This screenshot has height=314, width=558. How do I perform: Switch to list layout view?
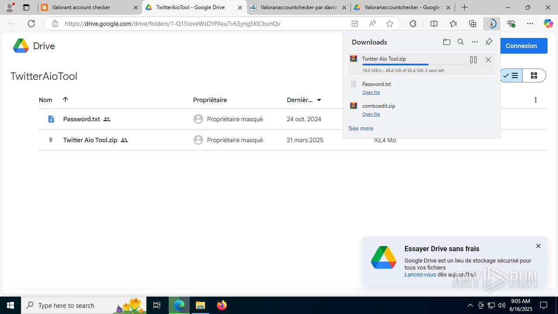coord(511,75)
